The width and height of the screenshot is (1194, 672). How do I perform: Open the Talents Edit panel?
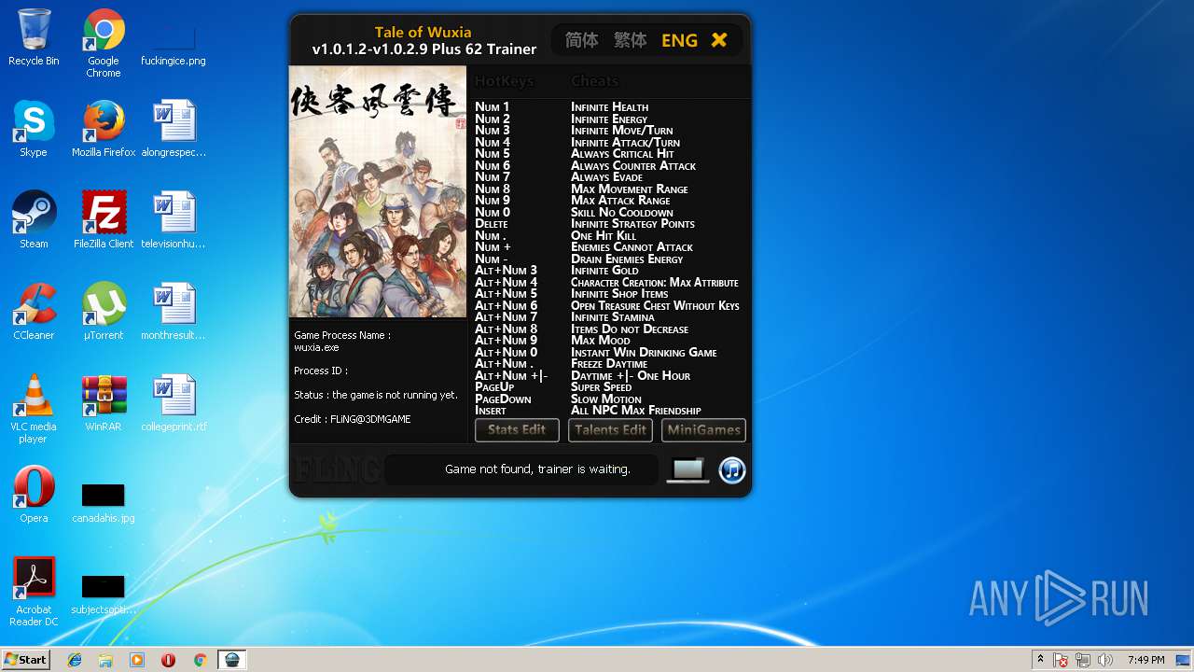pyautogui.click(x=610, y=430)
